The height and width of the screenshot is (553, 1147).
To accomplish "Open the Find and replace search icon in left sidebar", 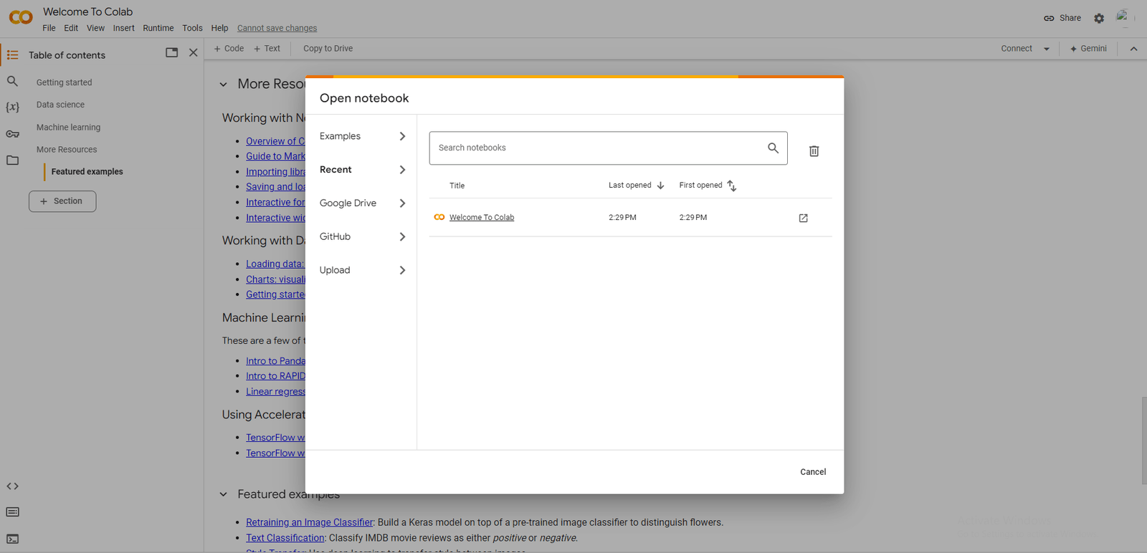I will click(12, 82).
